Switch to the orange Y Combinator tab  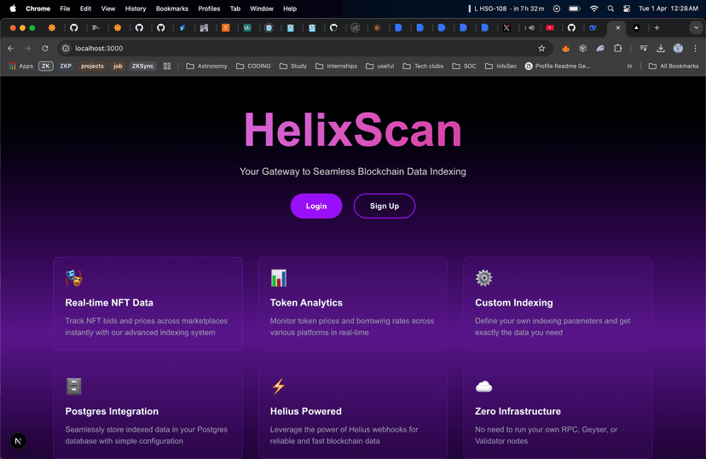226,28
